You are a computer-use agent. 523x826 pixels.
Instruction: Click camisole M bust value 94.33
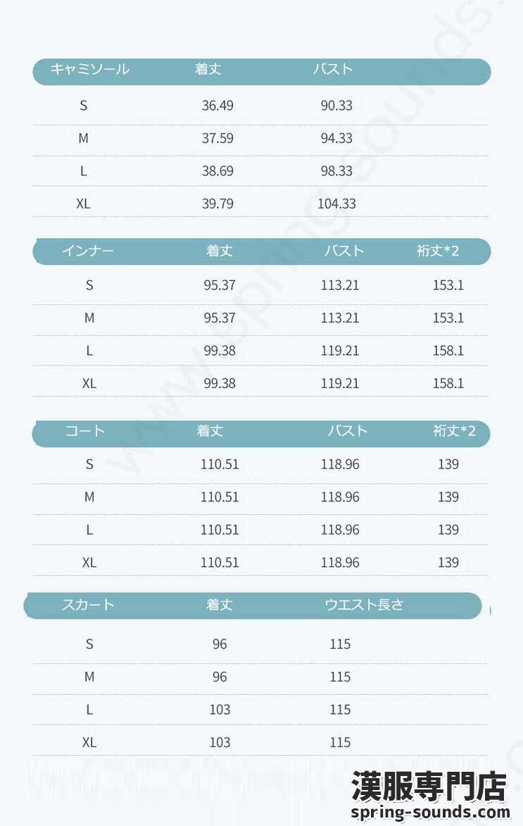pyautogui.click(x=336, y=139)
